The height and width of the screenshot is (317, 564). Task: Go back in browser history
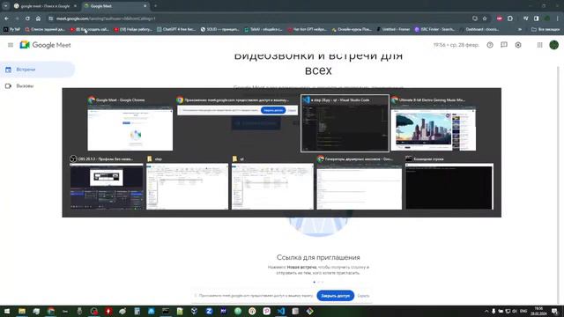(7, 18)
